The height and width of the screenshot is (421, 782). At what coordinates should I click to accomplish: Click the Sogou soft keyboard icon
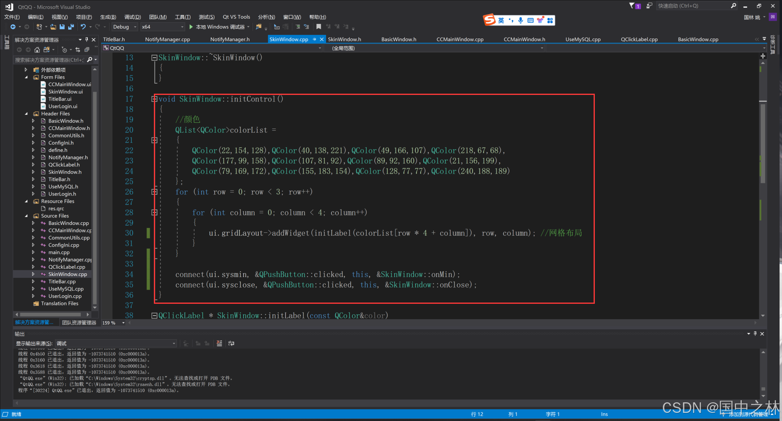click(530, 20)
